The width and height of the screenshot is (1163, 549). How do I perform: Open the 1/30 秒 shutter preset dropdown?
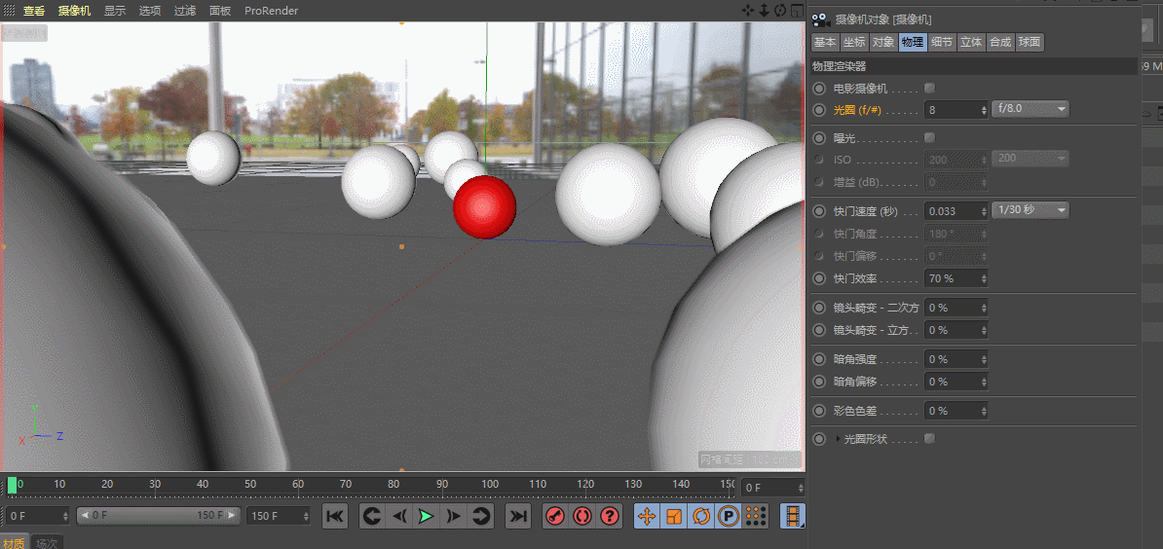pyautogui.click(x=1030, y=210)
